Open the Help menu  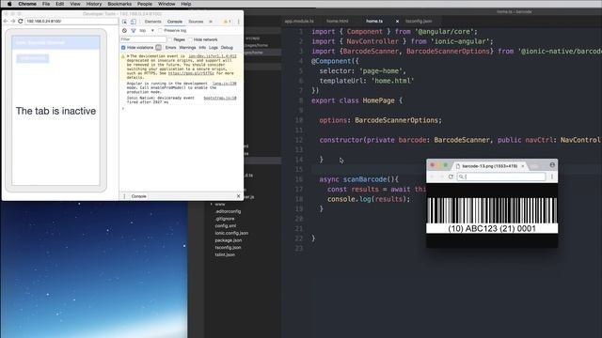[x=186, y=4]
